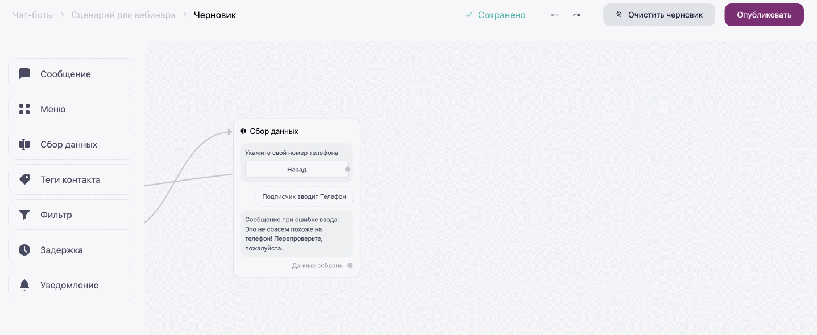This screenshot has height=335, width=817.
Task: Add an Уведомление block from sidebar
Action: [72, 285]
